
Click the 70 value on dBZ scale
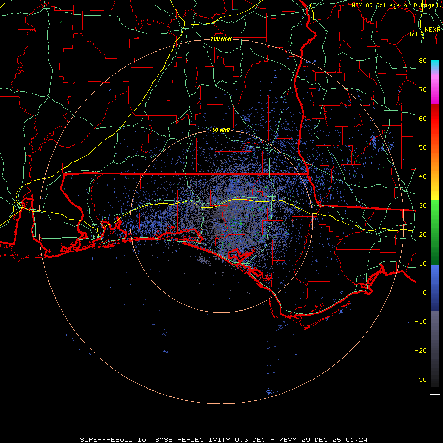(423, 89)
